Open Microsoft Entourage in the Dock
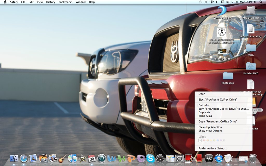Screen dimensions: 266x166 141,158
